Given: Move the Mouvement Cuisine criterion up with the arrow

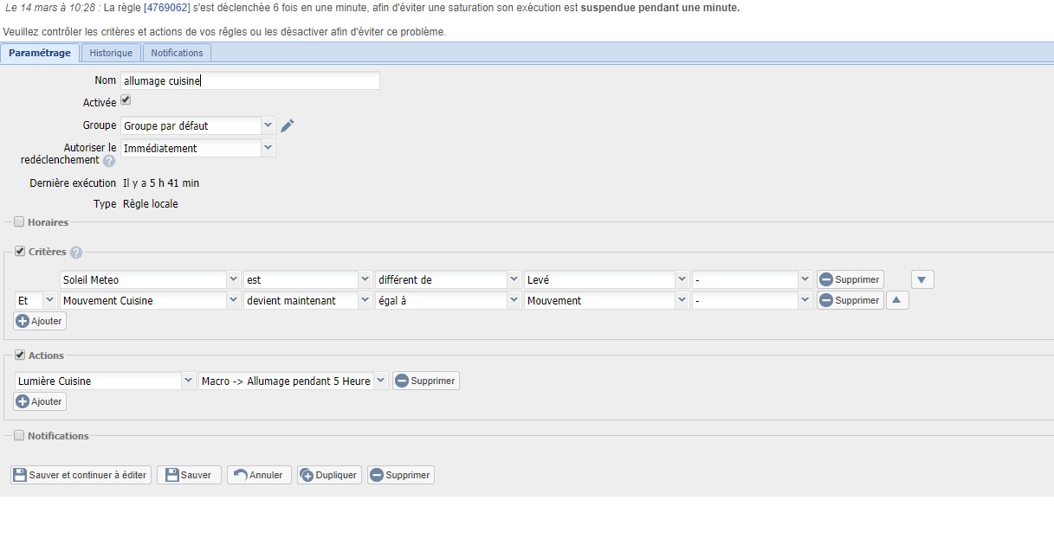Looking at the screenshot, I should pyautogui.click(x=896, y=300).
